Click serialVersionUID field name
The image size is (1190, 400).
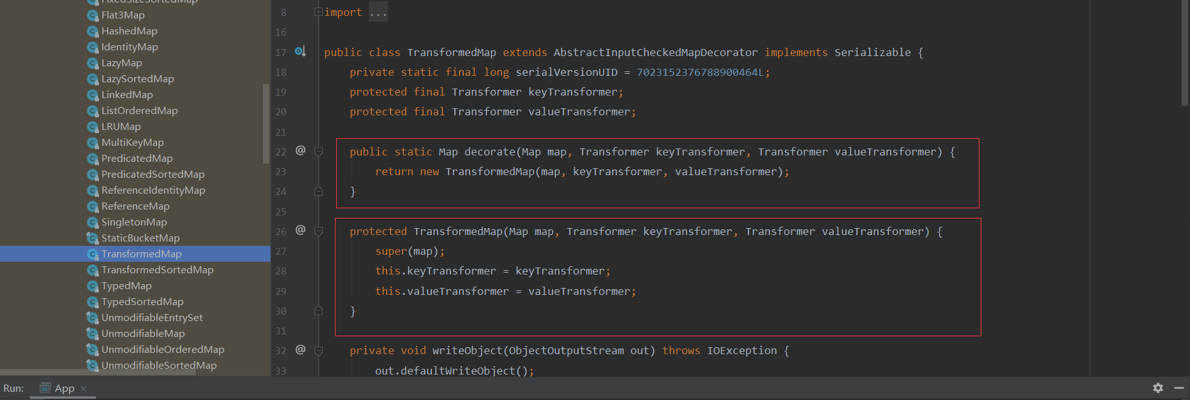tap(567, 72)
